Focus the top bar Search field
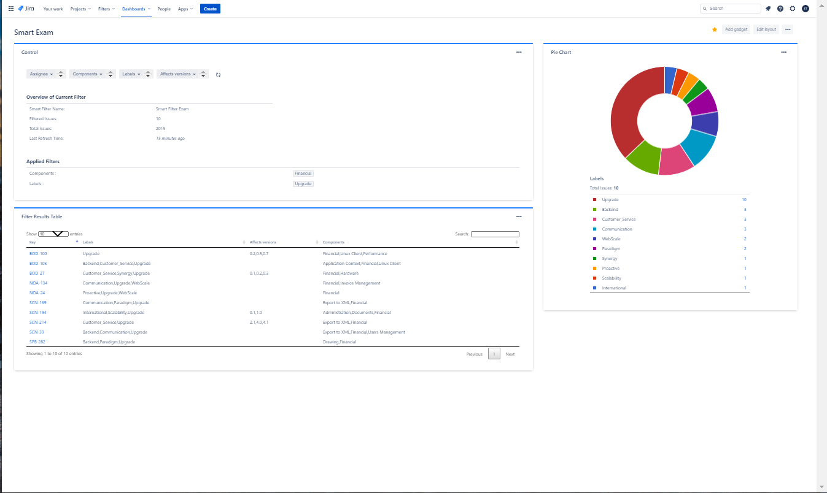 pyautogui.click(x=731, y=9)
